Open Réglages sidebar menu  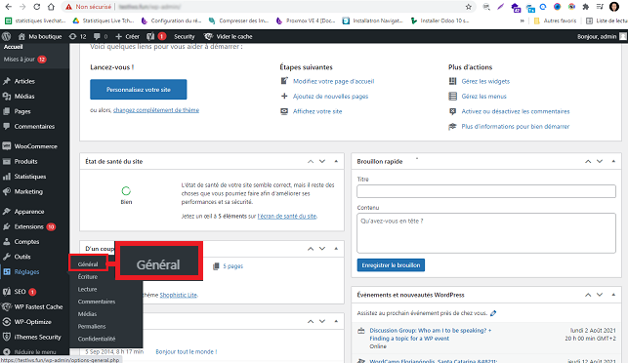coord(26,272)
